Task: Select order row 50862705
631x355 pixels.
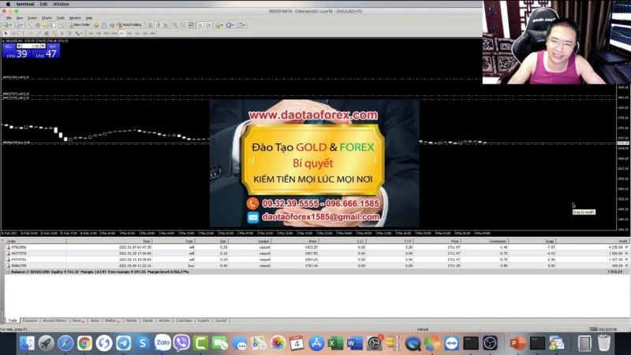Action: [316, 266]
